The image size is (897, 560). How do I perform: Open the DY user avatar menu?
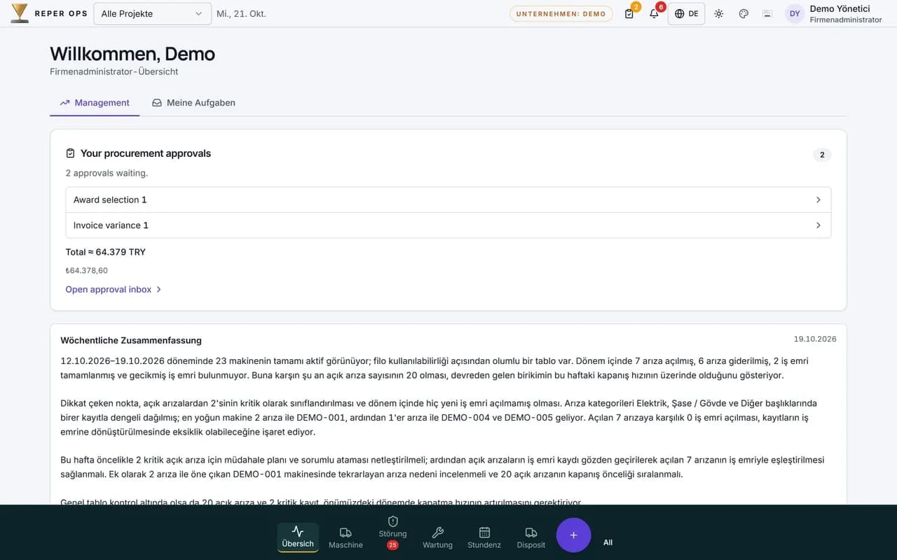[795, 14]
